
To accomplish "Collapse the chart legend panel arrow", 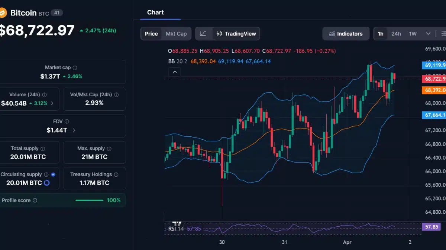I will pos(174,71).
